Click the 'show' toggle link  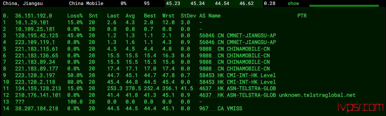pos(293,3)
